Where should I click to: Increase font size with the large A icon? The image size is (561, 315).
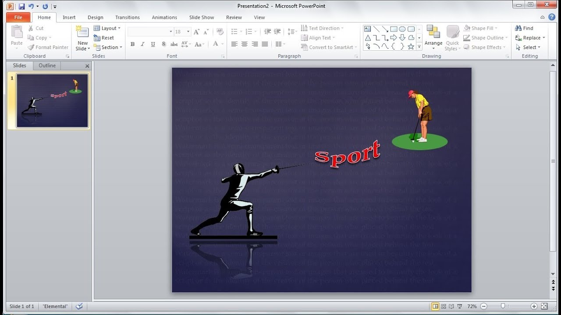point(196,31)
